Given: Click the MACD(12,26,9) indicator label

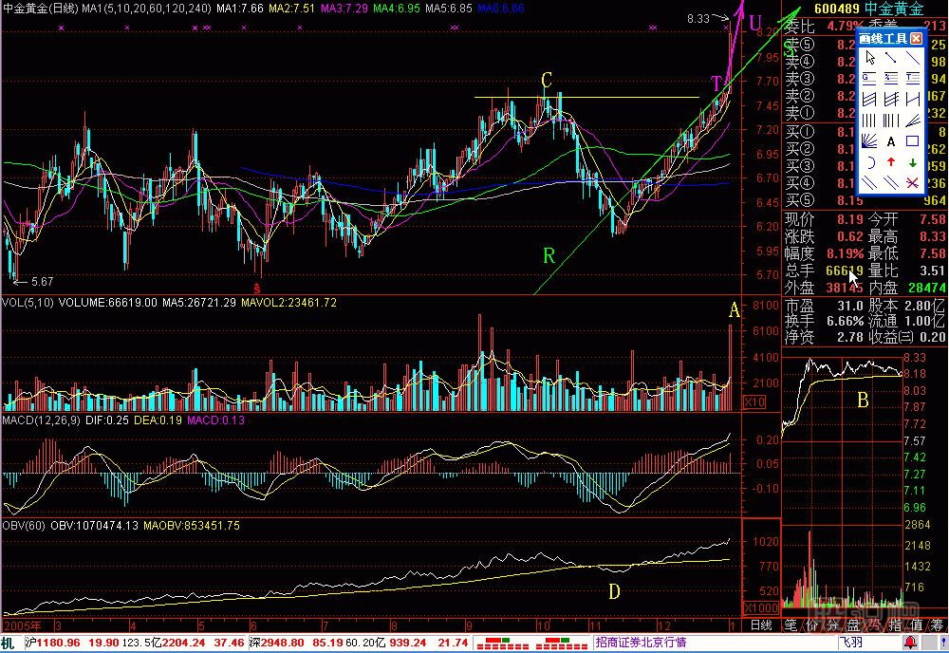Looking at the screenshot, I should coord(41,420).
